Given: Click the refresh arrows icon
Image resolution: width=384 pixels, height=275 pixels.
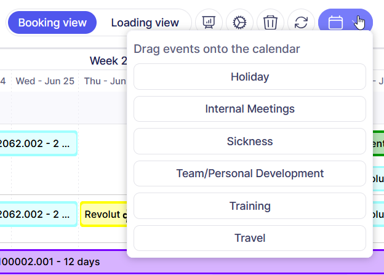Looking at the screenshot, I should [301, 23].
